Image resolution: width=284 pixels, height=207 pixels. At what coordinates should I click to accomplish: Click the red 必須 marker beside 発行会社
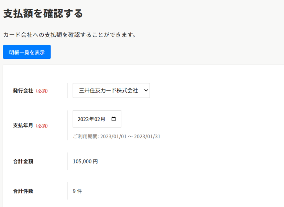pyautogui.click(x=42, y=91)
